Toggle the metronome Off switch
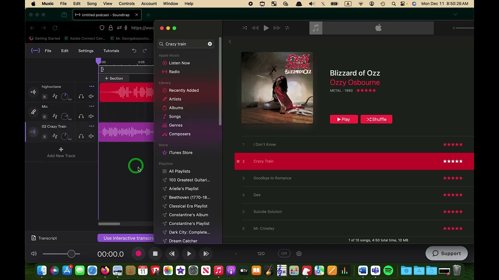The image size is (499, 280). pos(284,254)
